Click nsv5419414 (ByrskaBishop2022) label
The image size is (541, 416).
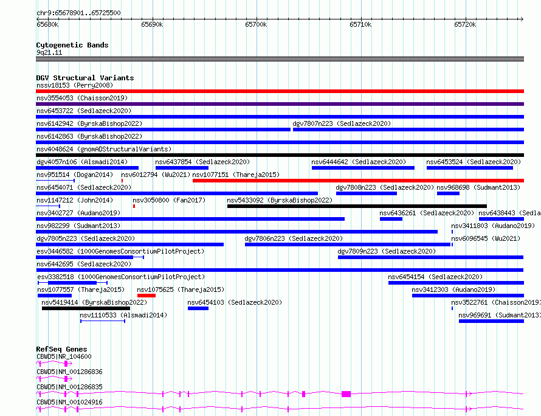click(x=94, y=302)
